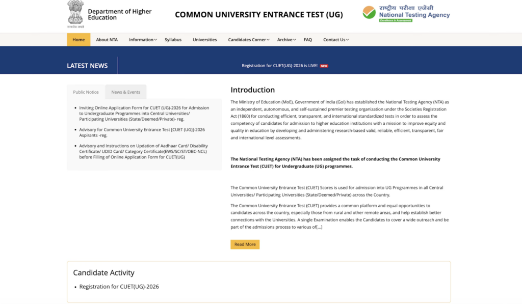Select the Public Notice tab
Image resolution: width=522 pixels, height=304 pixels.
click(86, 92)
